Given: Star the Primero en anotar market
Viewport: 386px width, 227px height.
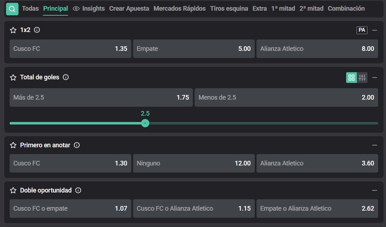Looking at the screenshot, I should (x=13, y=145).
